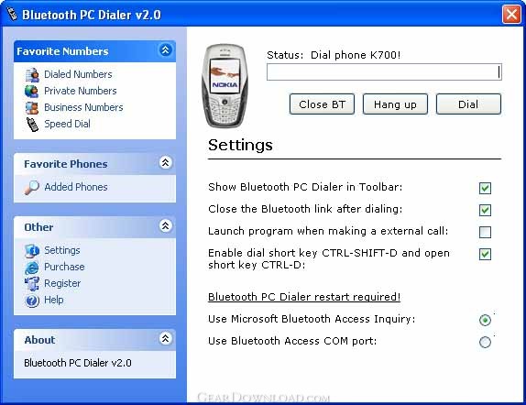Open the Register link
Image resolution: width=526 pixels, height=405 pixels.
click(x=62, y=283)
